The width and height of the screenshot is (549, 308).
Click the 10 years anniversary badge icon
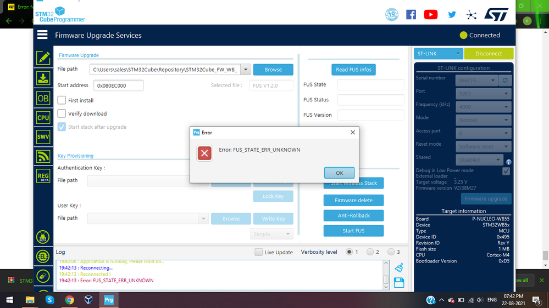click(392, 15)
